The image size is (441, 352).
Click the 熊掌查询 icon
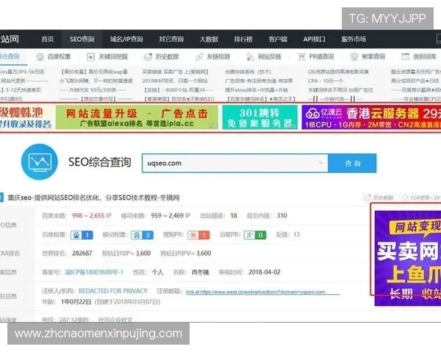pyautogui.click(x=354, y=57)
